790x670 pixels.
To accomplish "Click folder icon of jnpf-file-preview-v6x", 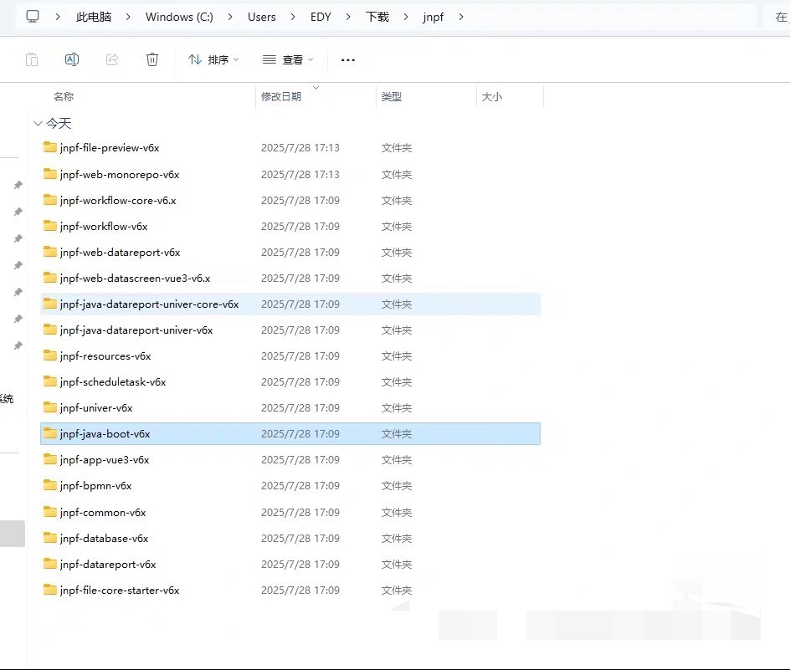I will 50,148.
